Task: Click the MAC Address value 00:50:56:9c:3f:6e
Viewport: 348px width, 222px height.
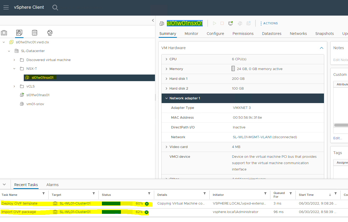Action: (247, 118)
